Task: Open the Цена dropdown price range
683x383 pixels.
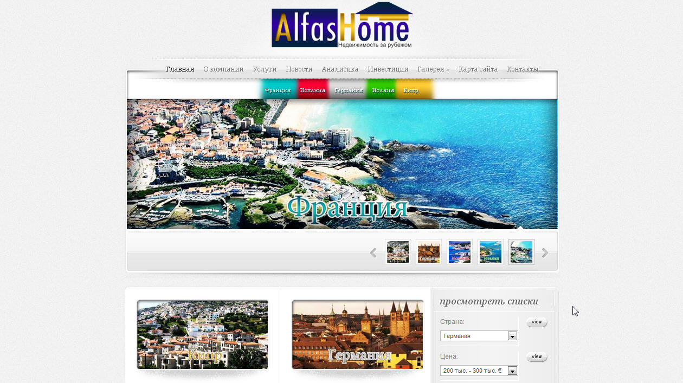Action: 479,371
